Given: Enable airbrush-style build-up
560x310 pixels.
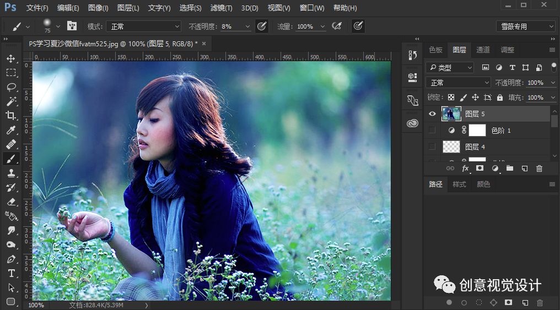Looking at the screenshot, I should coord(336,26).
